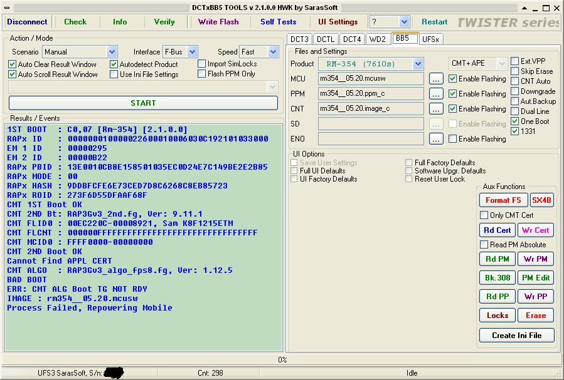Image resolution: width=564 pixels, height=380 pixels.
Task: Open PM Edit
Action: click(536, 278)
